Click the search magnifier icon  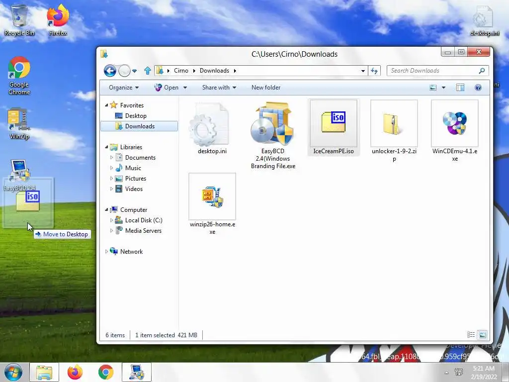[482, 71]
